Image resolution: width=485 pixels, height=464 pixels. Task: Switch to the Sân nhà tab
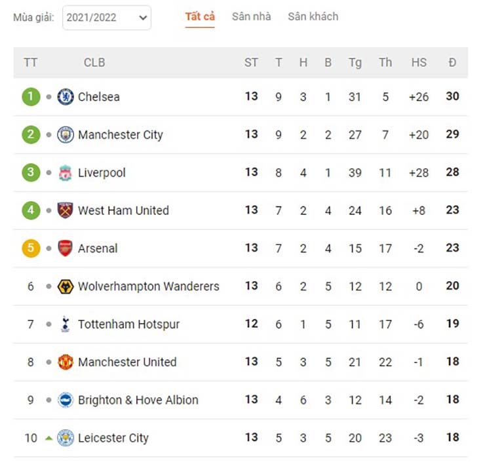click(x=251, y=16)
